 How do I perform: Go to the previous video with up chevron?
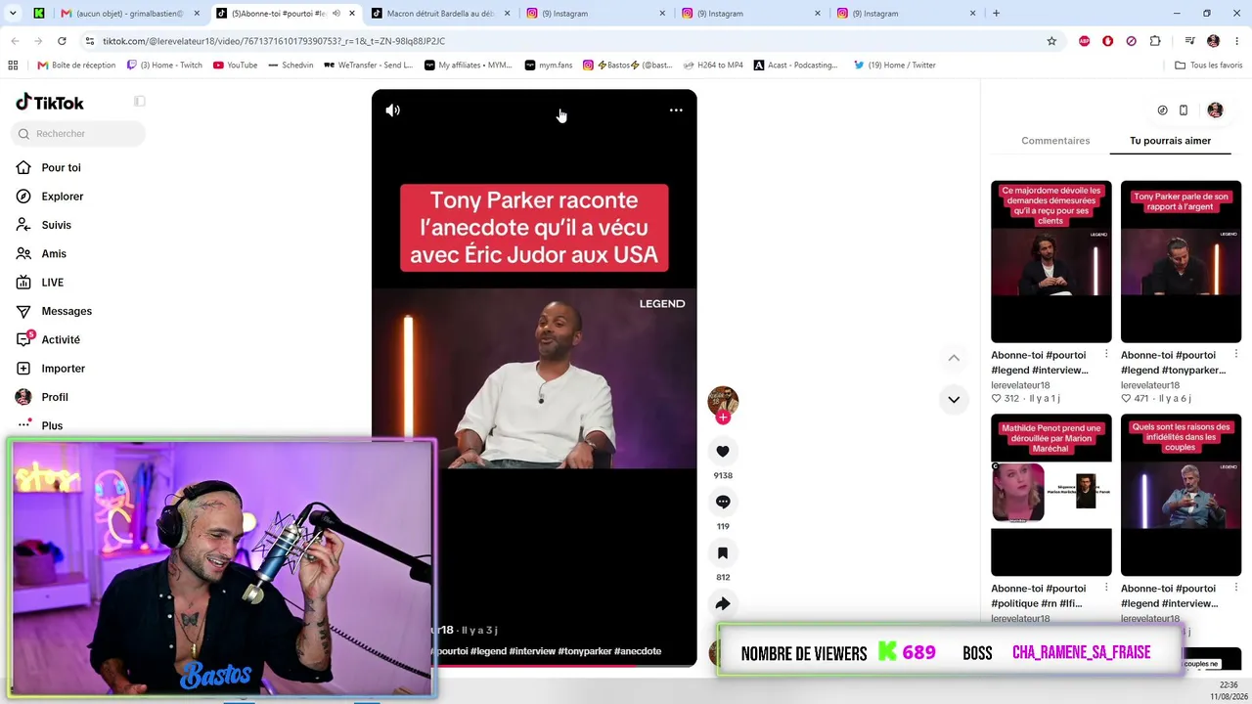[954, 358]
